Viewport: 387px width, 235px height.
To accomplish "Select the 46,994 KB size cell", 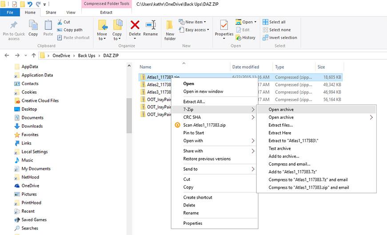I will 332,92.
